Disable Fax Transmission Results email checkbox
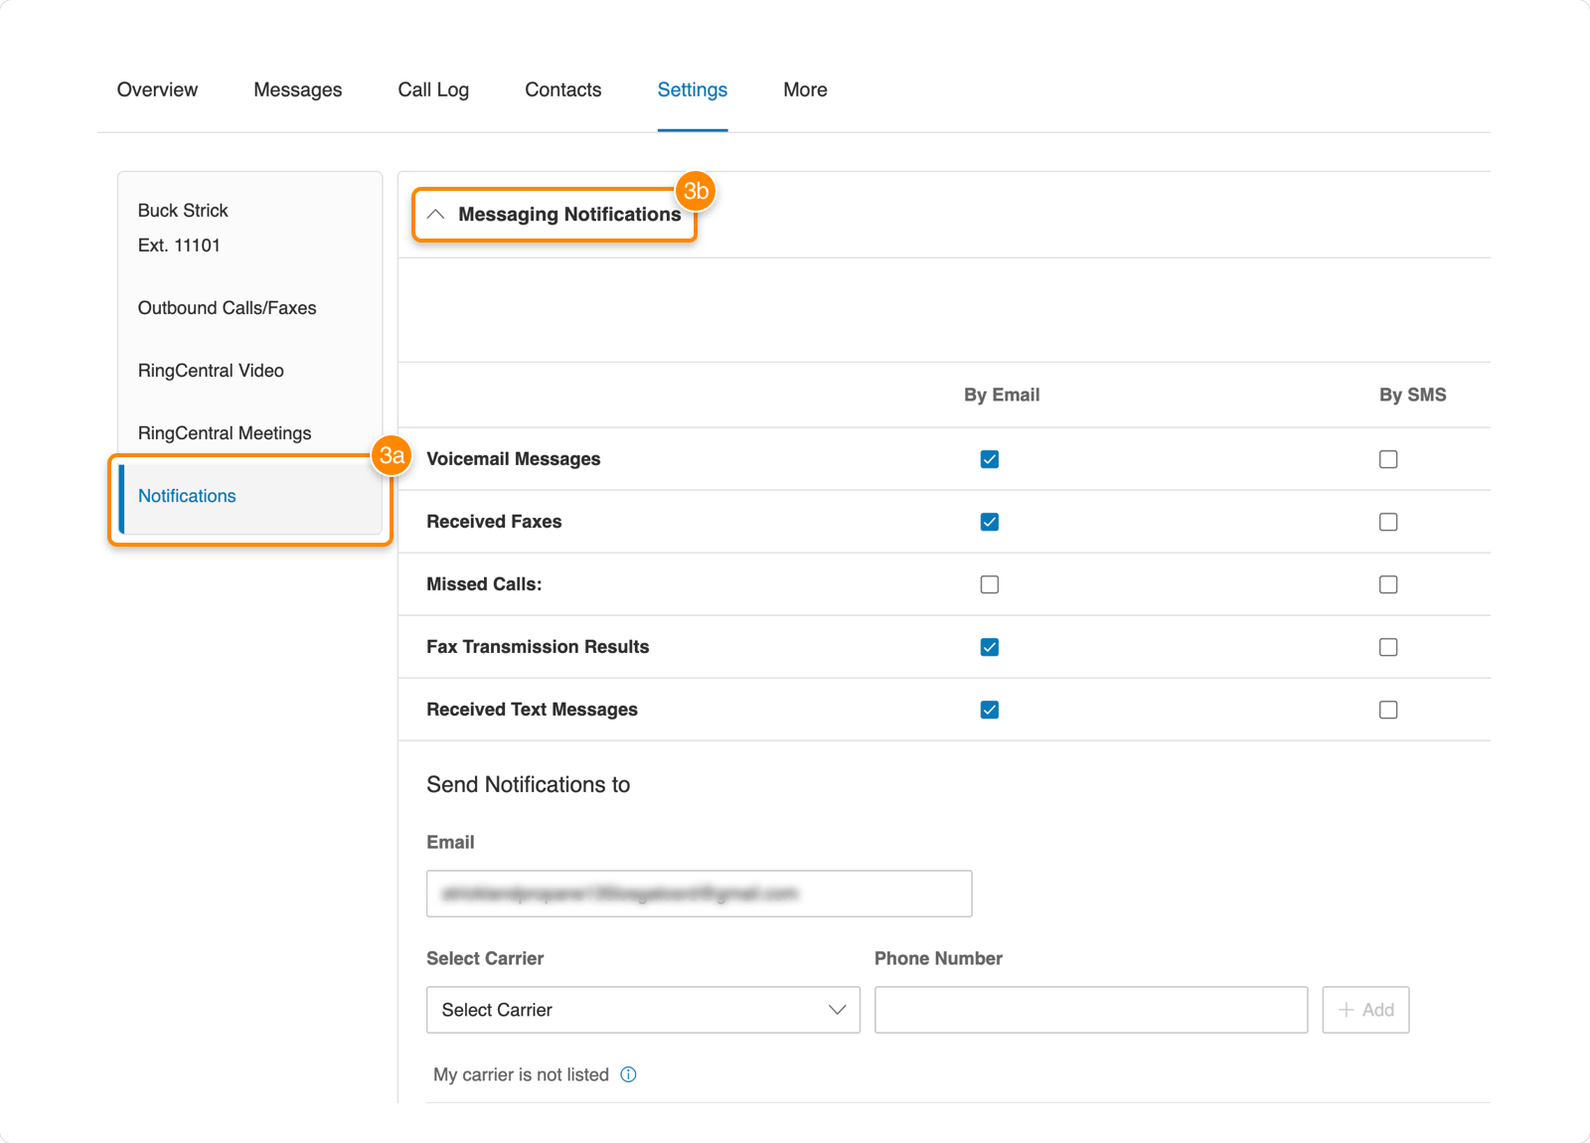The image size is (1590, 1143). (x=989, y=647)
